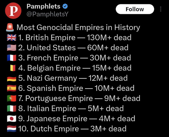Open the Pamphlets display name link

tap(43, 6)
